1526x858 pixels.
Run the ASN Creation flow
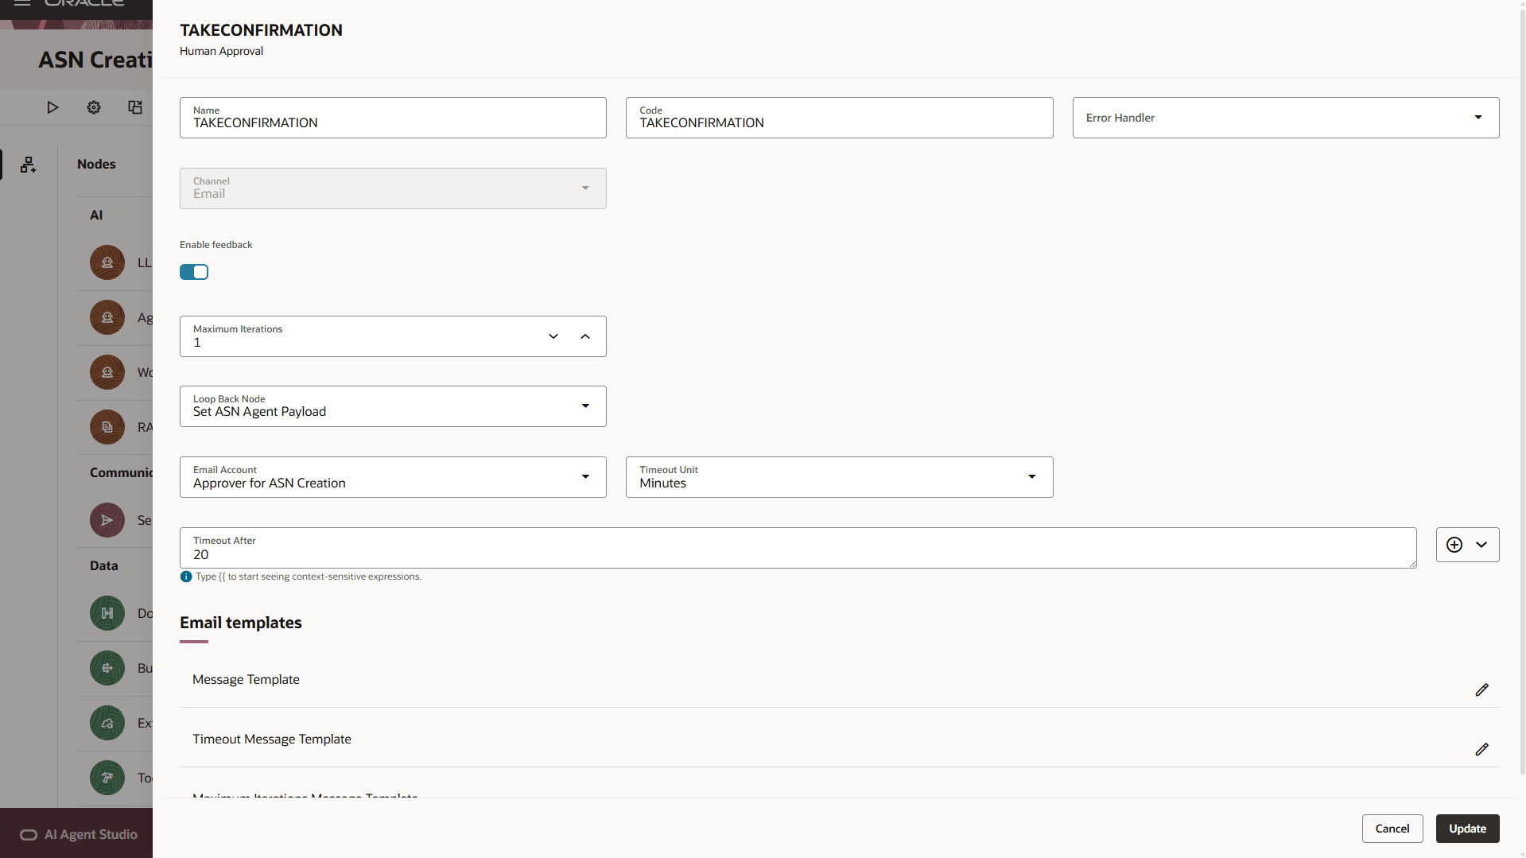[52, 107]
